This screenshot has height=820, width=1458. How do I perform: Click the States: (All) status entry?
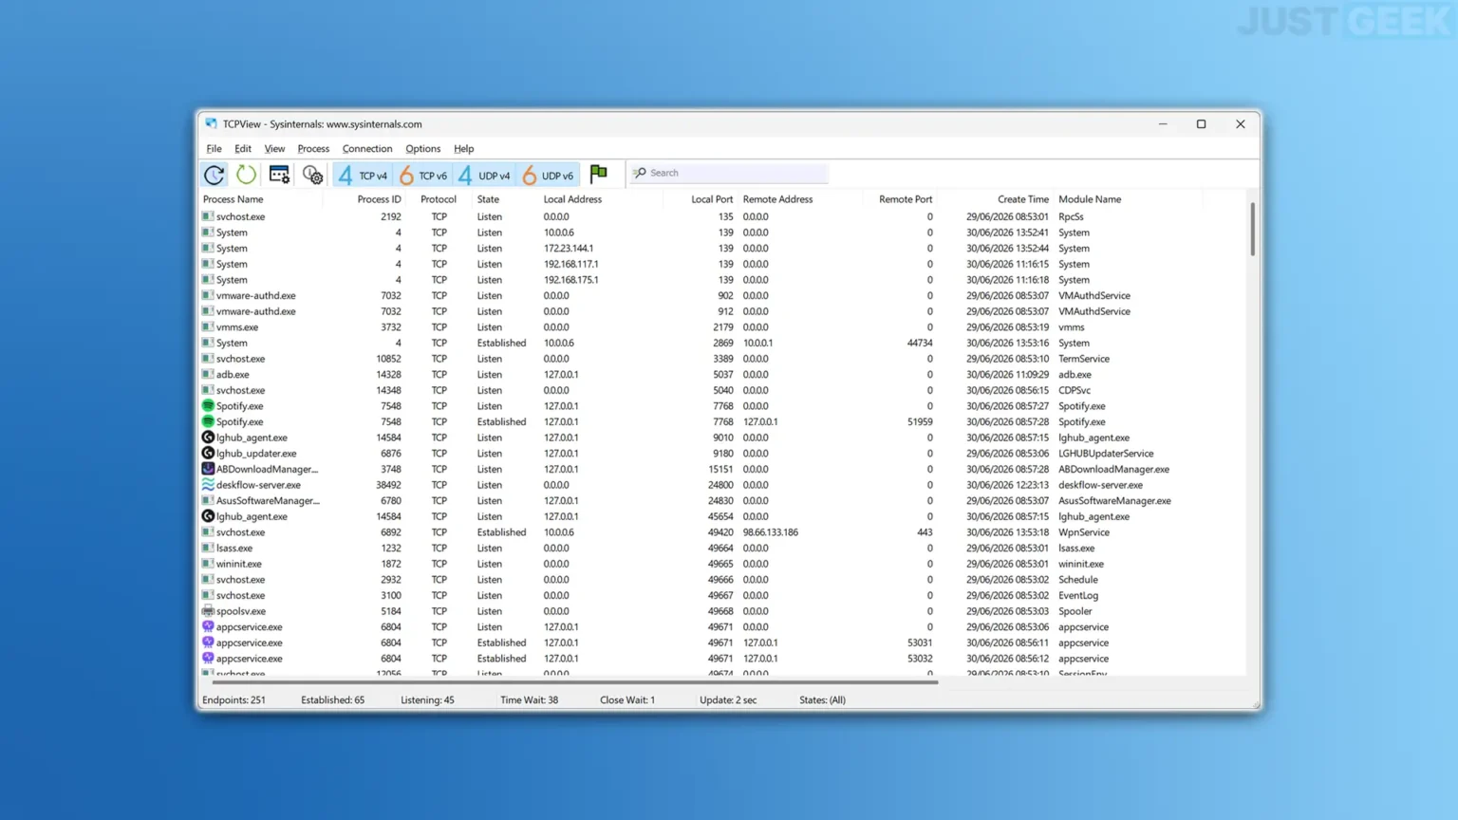point(822,700)
